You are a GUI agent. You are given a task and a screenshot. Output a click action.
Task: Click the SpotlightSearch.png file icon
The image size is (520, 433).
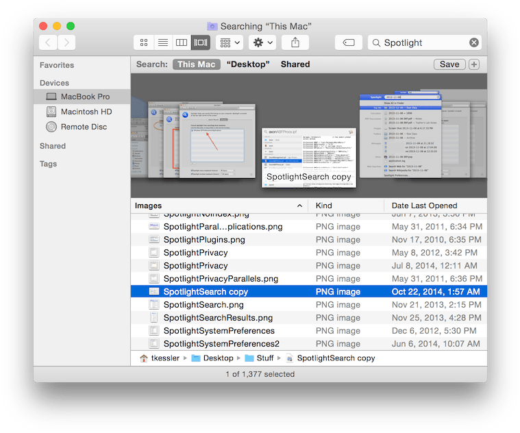[154, 304]
